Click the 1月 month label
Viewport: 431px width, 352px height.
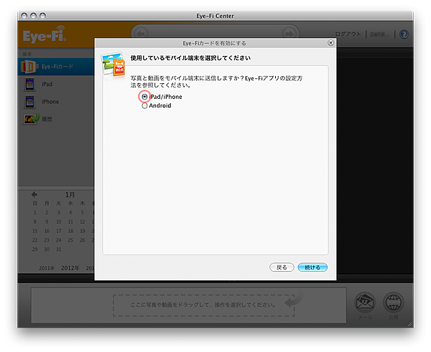click(x=70, y=195)
